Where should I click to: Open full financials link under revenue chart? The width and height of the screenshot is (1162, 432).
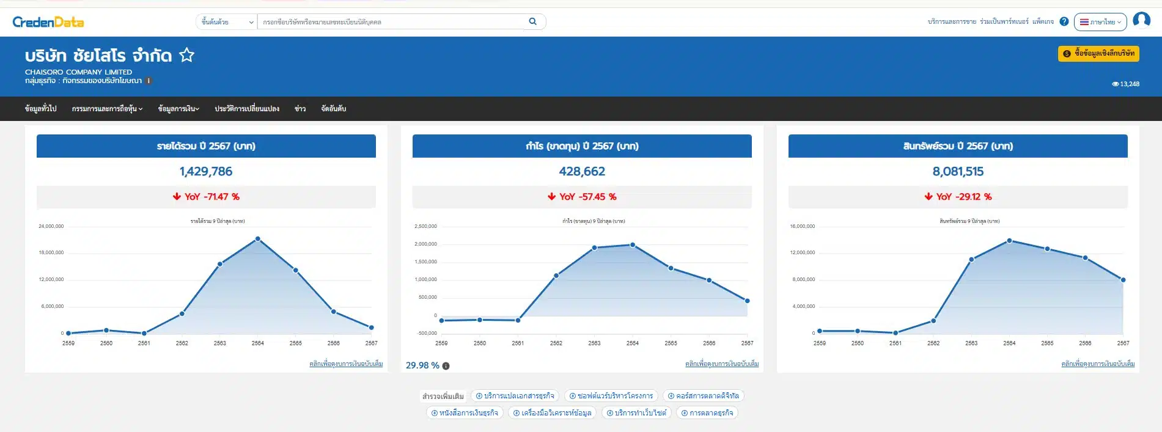click(346, 364)
